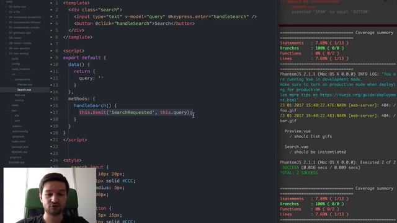Viewport: 397px width, 223px height.
Task: Expand the e2e folder
Action: click(x=17, y=116)
